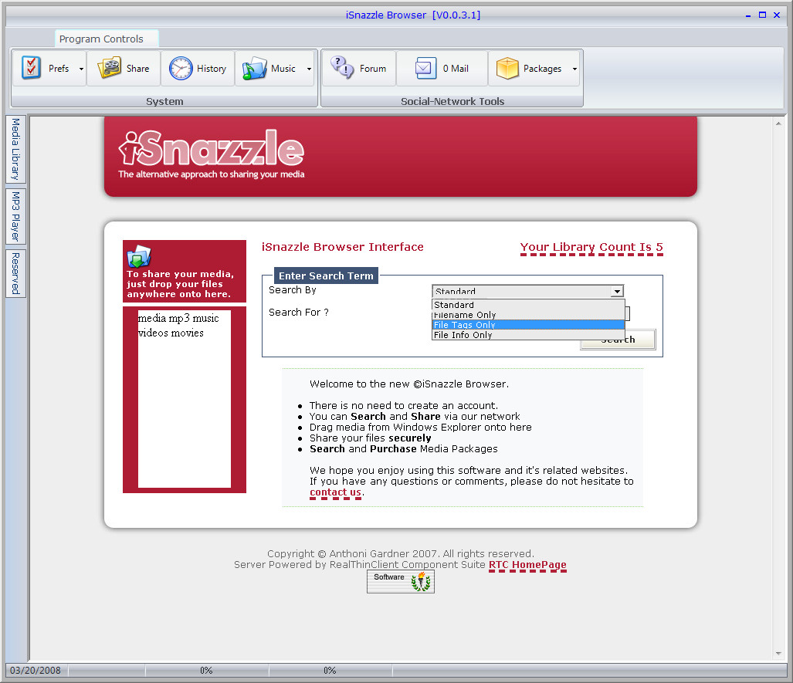Screen dimensions: 793x683
Task: Click the Search For ? label
Action: pyautogui.click(x=298, y=313)
